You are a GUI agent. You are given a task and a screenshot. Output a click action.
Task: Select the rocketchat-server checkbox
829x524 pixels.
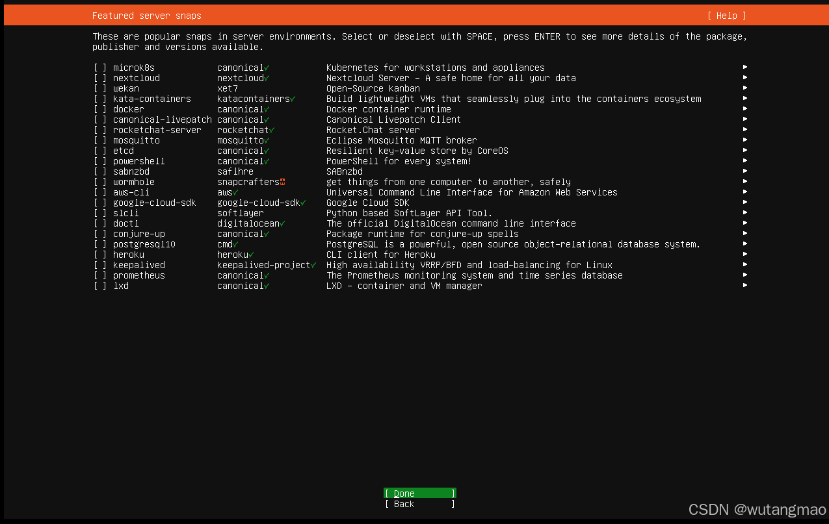pos(99,130)
